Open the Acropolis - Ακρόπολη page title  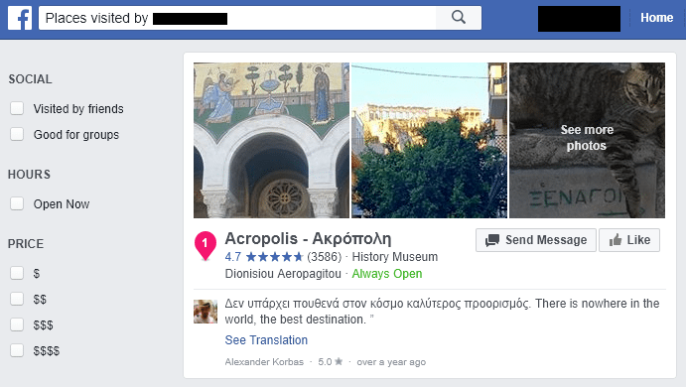tap(308, 239)
